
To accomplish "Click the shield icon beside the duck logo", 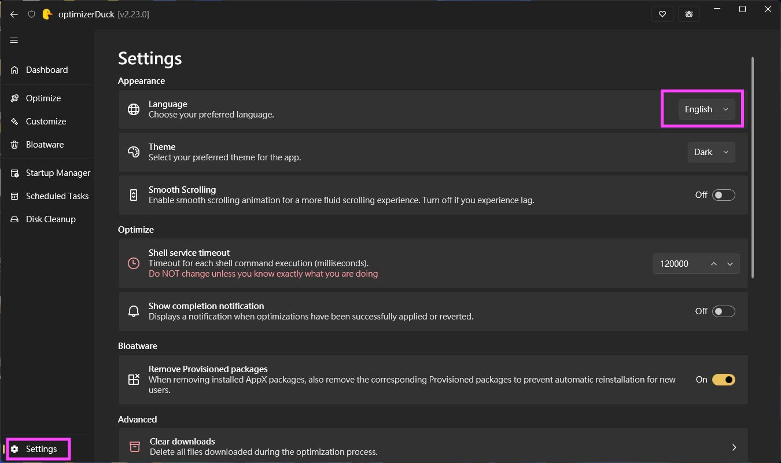I will tap(32, 14).
